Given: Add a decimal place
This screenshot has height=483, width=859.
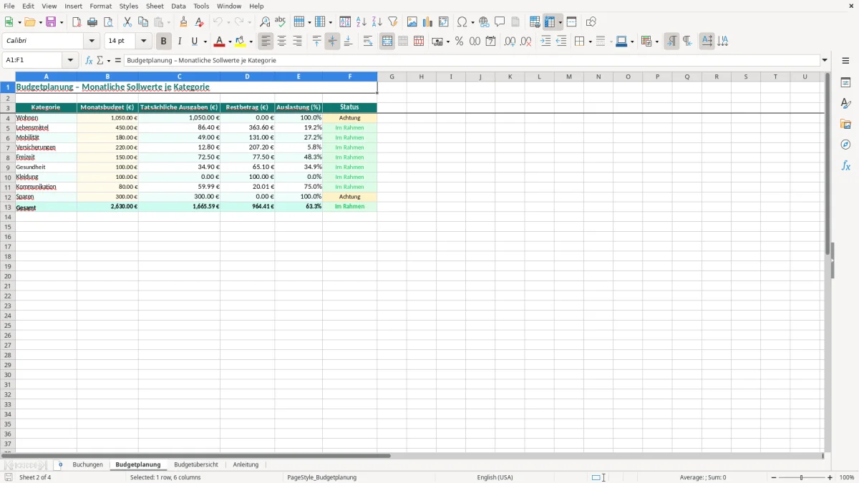Looking at the screenshot, I should (510, 42).
